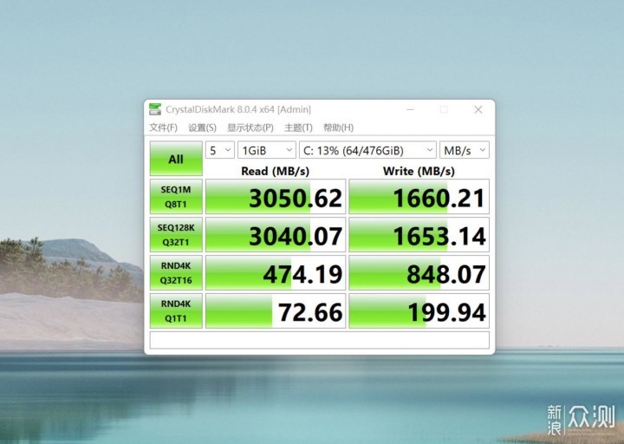The image size is (624, 444).
Task: Start the SEQ128K Q32T1 test
Action: [x=176, y=234]
